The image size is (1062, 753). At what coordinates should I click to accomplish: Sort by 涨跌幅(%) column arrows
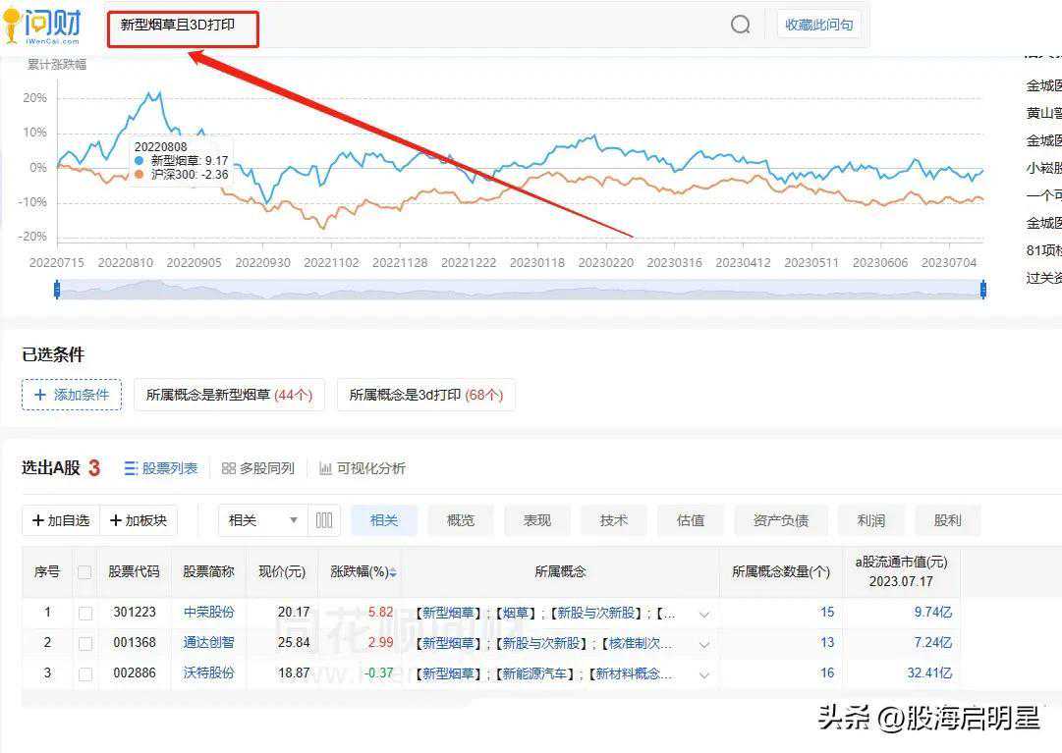coord(393,573)
